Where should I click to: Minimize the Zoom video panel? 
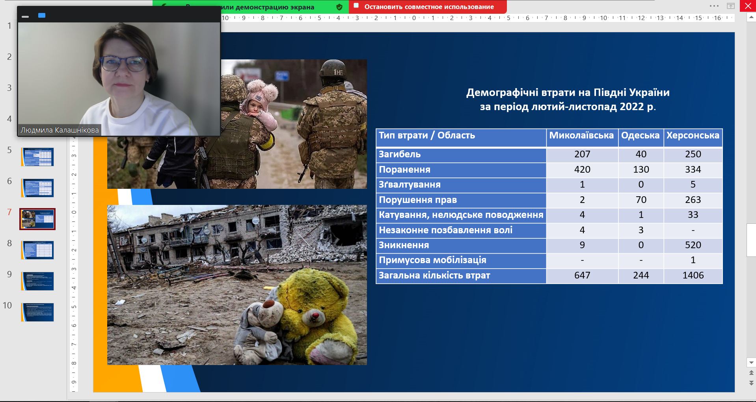click(x=25, y=16)
